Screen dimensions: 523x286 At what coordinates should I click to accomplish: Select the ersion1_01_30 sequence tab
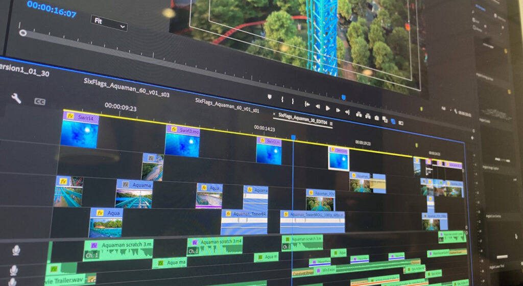(25, 70)
